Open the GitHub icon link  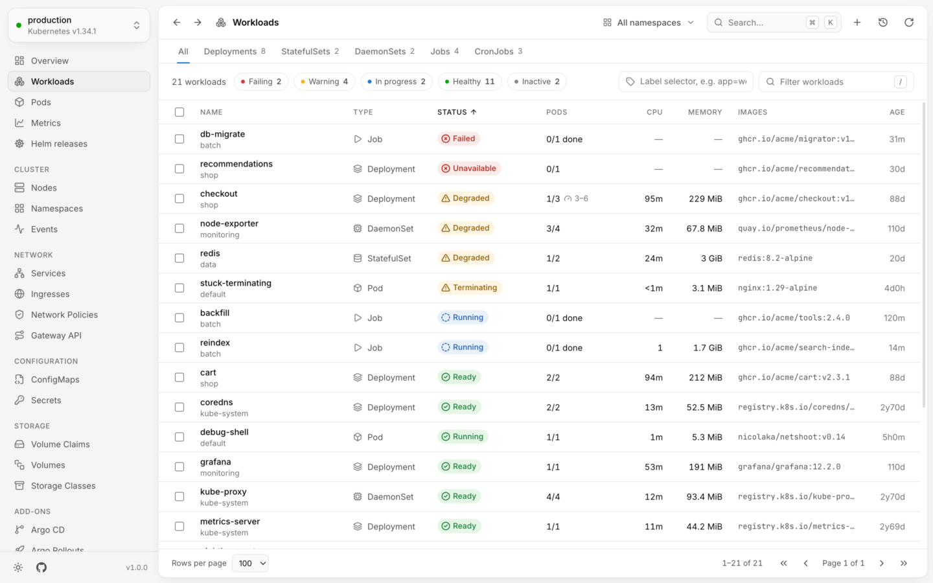coord(41,567)
